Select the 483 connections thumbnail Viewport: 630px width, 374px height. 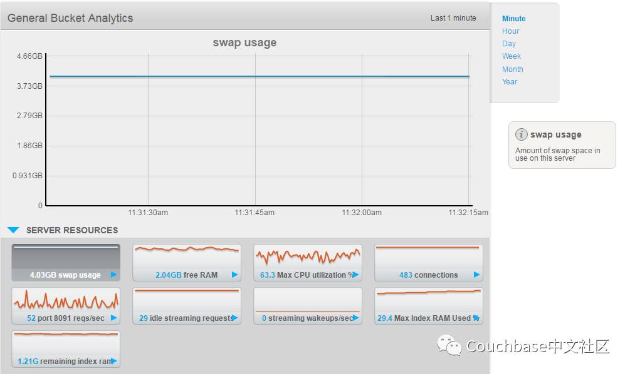pyautogui.click(x=429, y=263)
